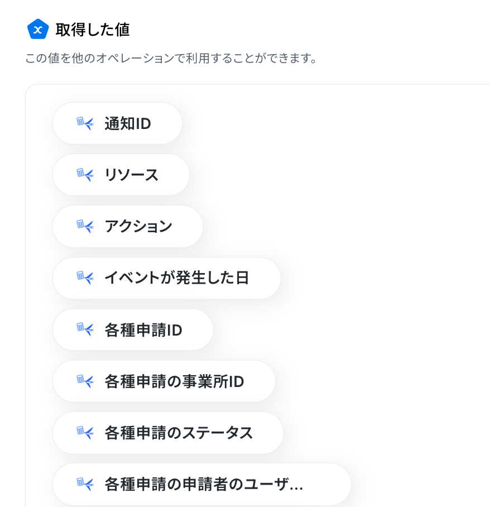Choose the アクション value chip
The image size is (490, 507).
(128, 226)
